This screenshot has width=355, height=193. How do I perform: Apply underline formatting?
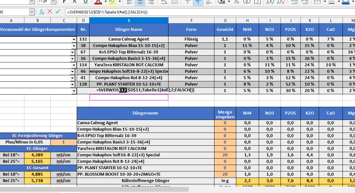86,2
